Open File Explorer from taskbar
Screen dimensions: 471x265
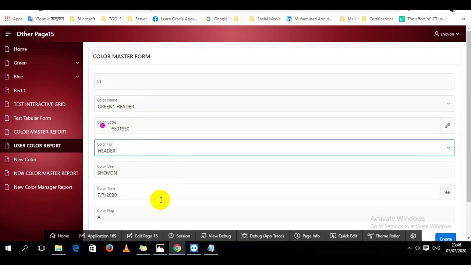pos(59,248)
